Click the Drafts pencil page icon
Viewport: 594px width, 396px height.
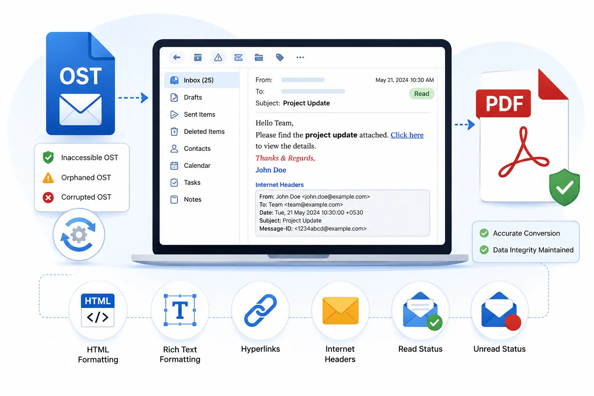[x=174, y=97]
